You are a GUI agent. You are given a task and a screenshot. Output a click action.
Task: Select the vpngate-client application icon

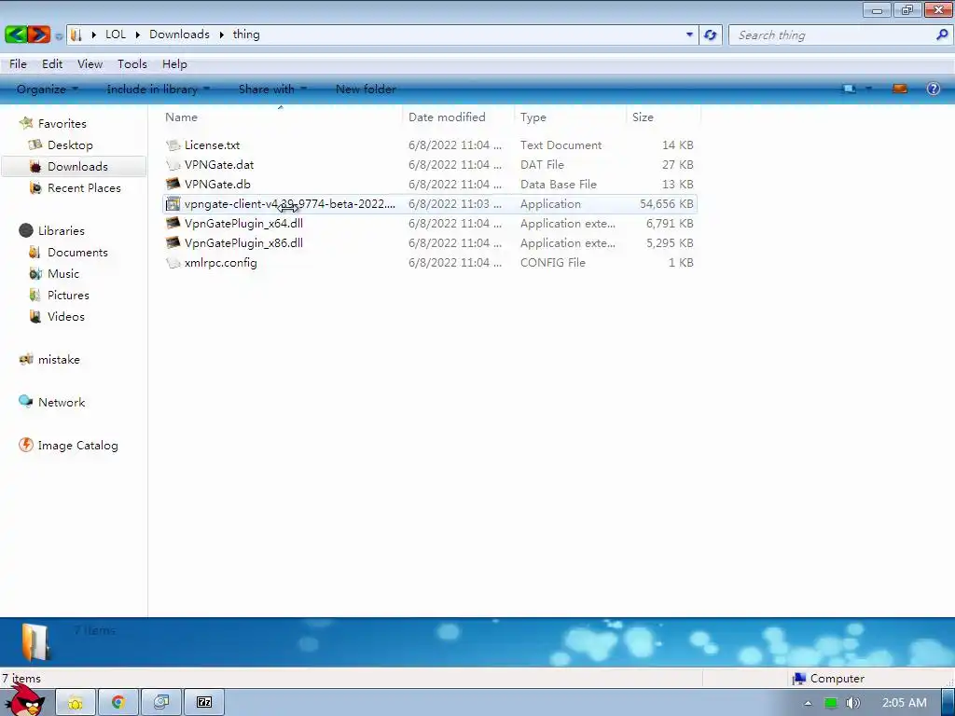[173, 204]
